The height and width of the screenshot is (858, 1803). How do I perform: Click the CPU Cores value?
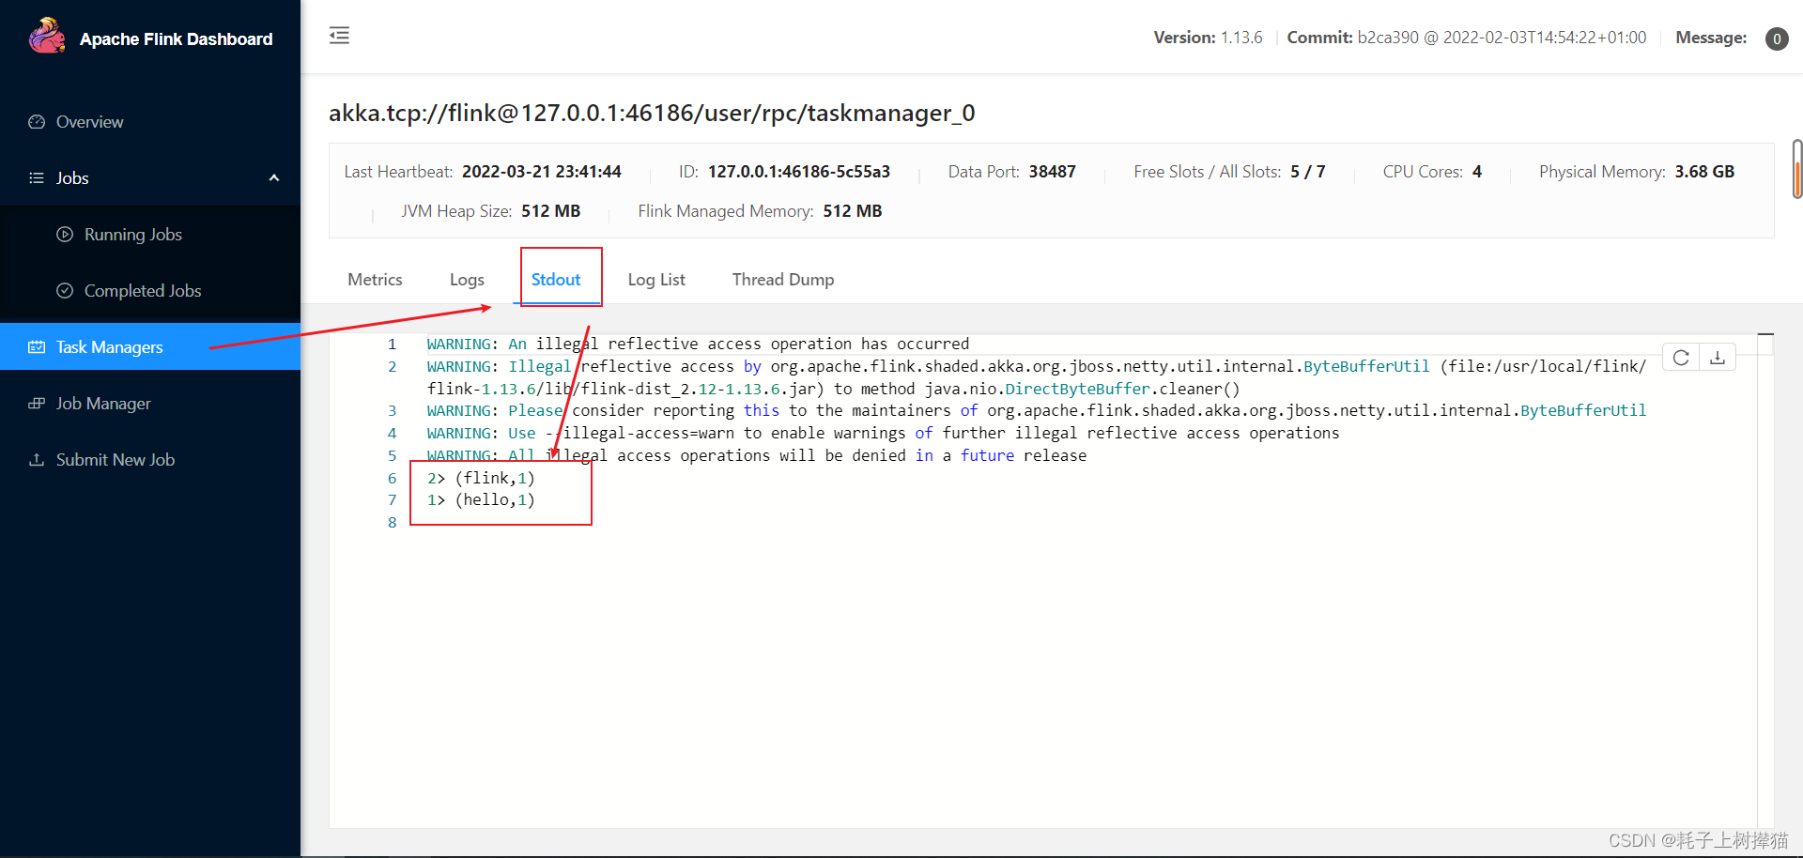point(1477,172)
